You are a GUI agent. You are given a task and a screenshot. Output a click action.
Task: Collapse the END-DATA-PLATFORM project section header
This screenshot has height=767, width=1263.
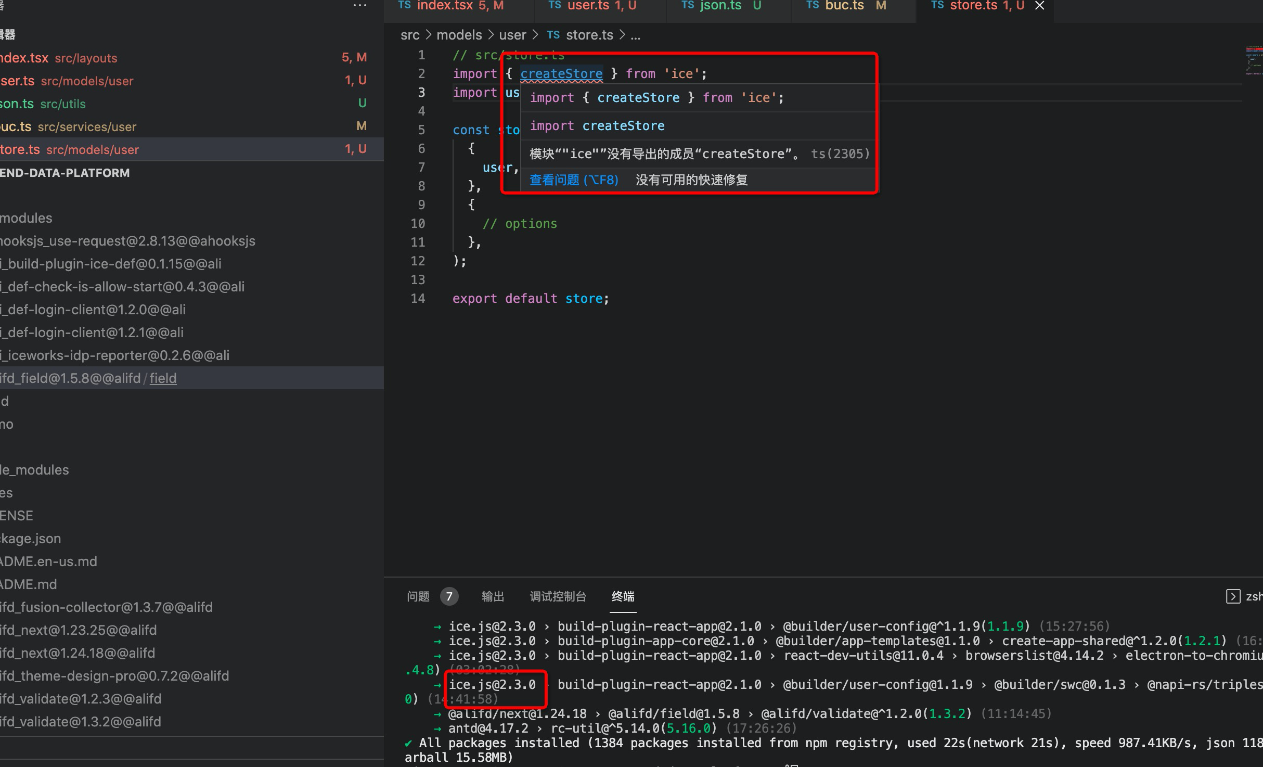tap(192, 173)
